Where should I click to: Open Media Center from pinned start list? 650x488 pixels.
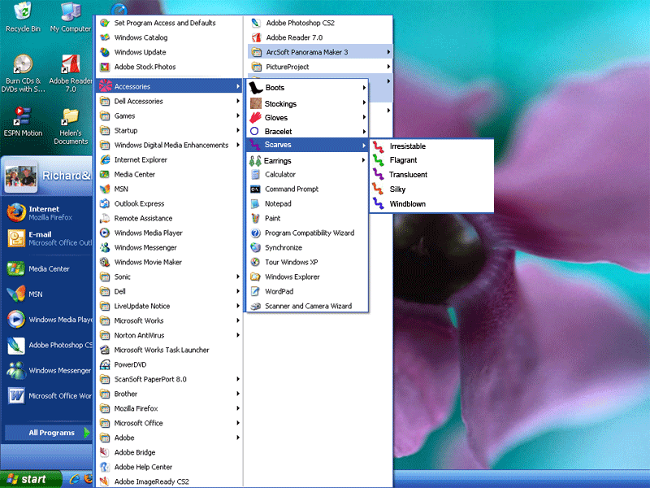(x=49, y=269)
